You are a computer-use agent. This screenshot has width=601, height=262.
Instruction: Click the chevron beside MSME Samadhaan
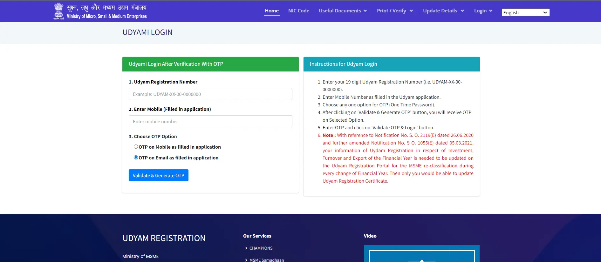point(246,260)
